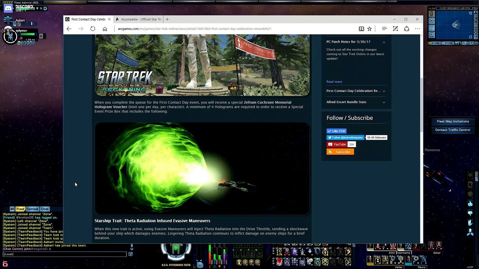Follow @trekonlinegame on Twitter
Image resolution: width=479 pixels, height=269 pixels.
point(345,137)
